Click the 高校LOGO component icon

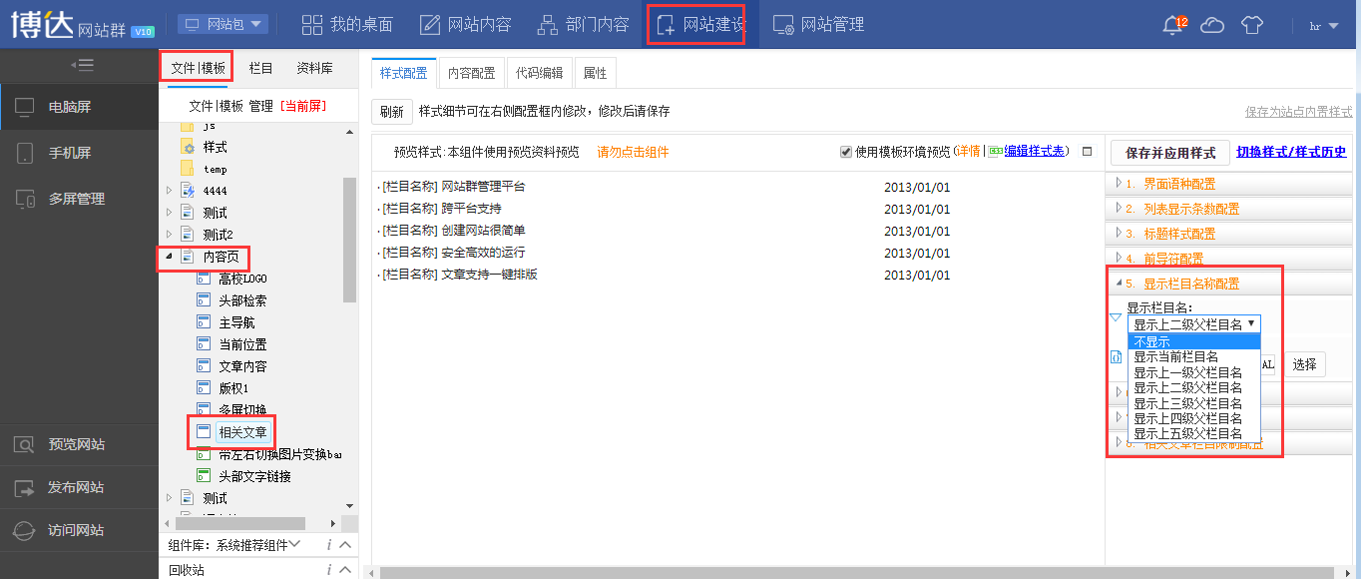(204, 279)
